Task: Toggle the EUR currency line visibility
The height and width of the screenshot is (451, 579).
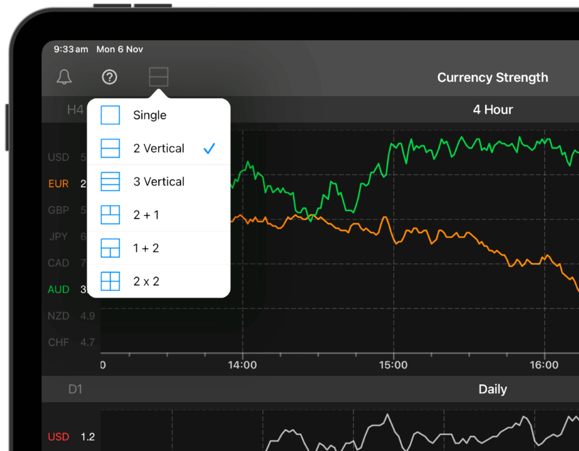Action: (x=58, y=183)
